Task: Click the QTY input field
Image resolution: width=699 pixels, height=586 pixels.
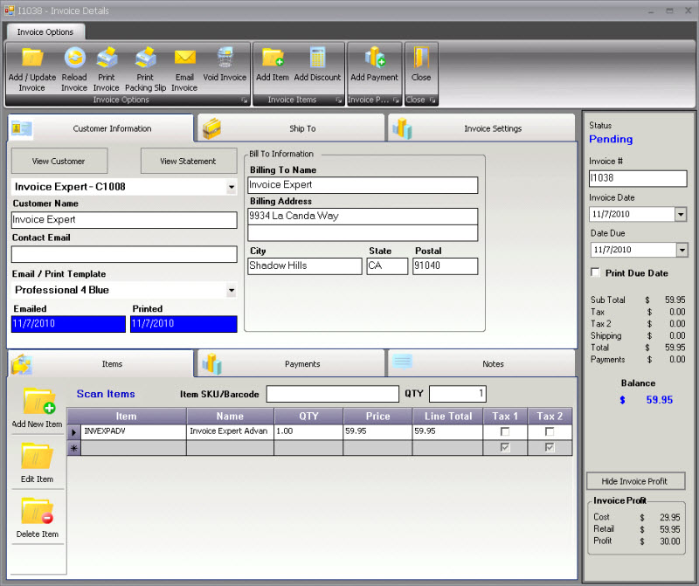Action: point(457,394)
